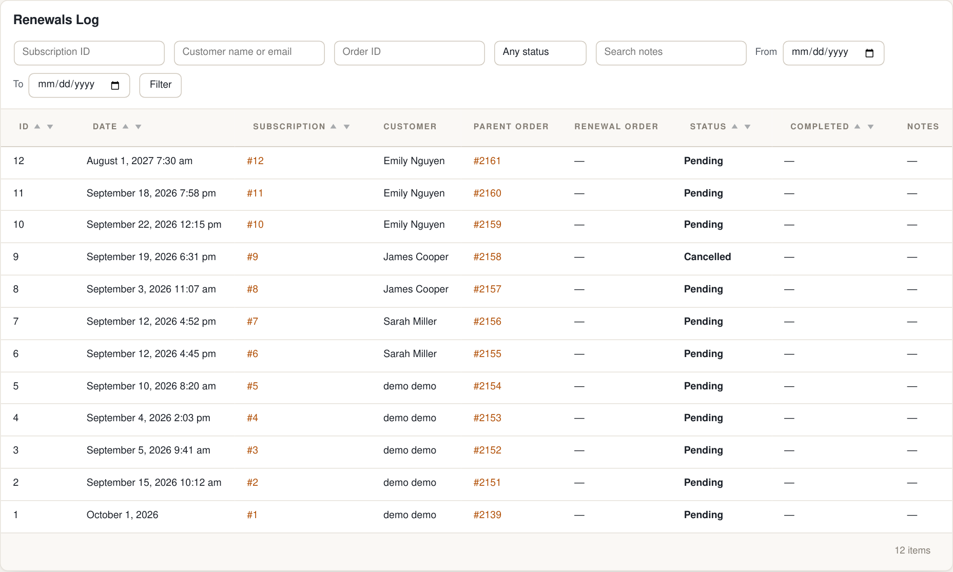Click the Renewal Order column header
The width and height of the screenshot is (953, 572).
(616, 127)
